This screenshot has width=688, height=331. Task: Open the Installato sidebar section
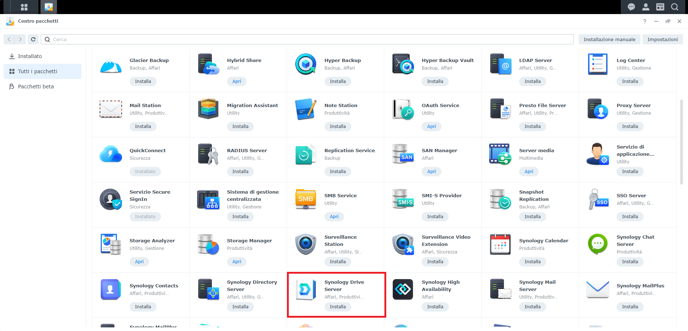point(43,56)
